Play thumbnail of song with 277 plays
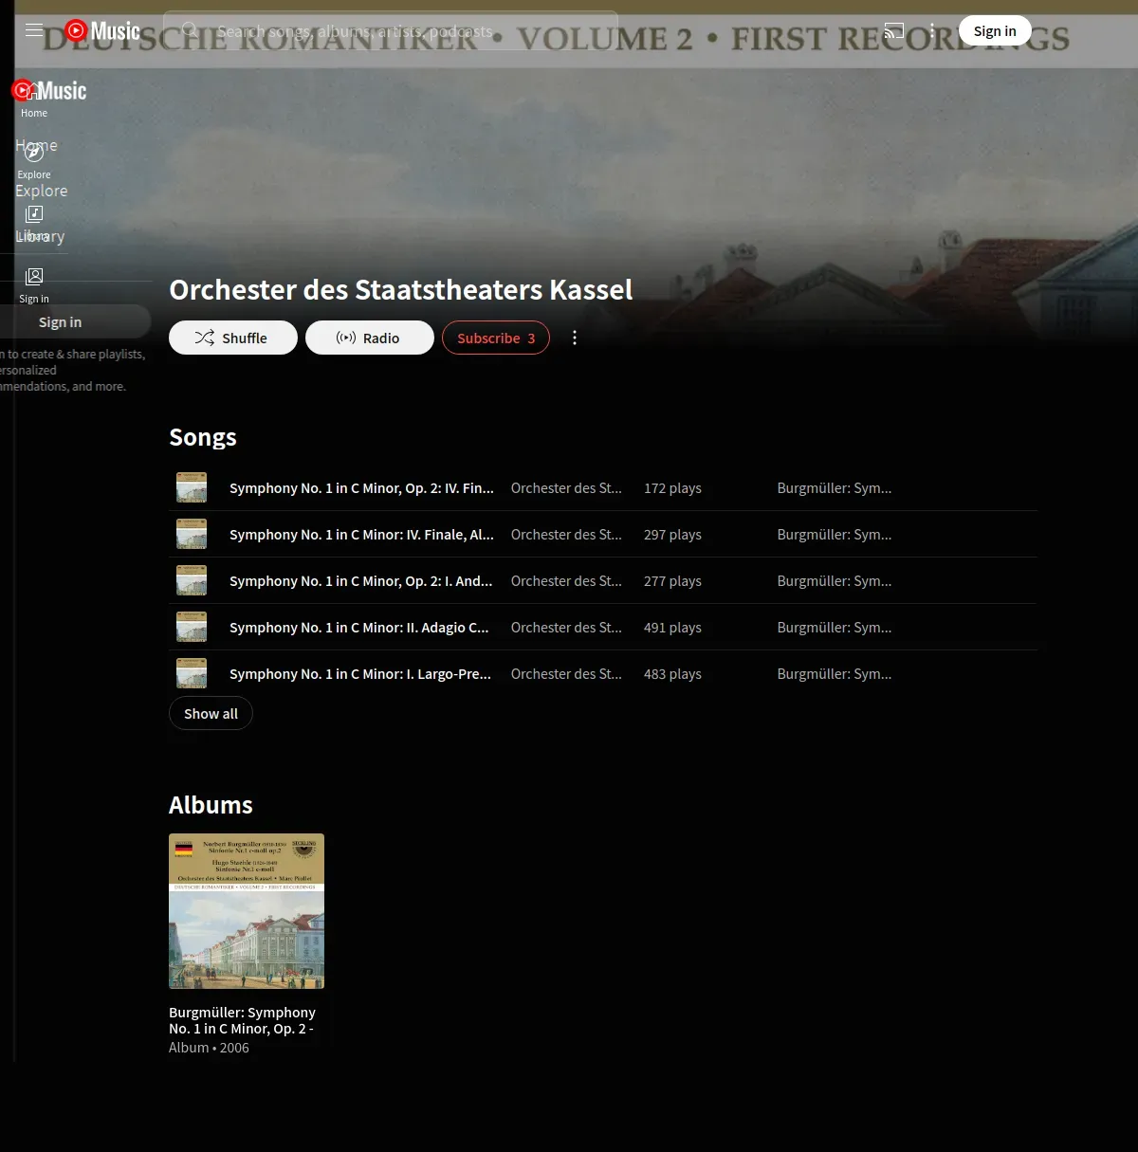The image size is (1138, 1152). [x=192, y=580]
